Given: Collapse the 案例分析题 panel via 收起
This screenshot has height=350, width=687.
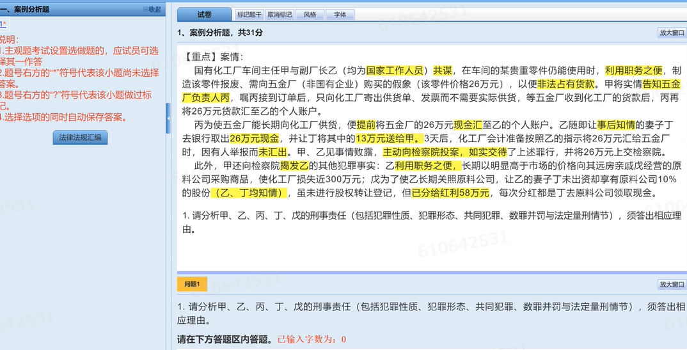Looking at the screenshot, I should pyautogui.click(x=152, y=9).
